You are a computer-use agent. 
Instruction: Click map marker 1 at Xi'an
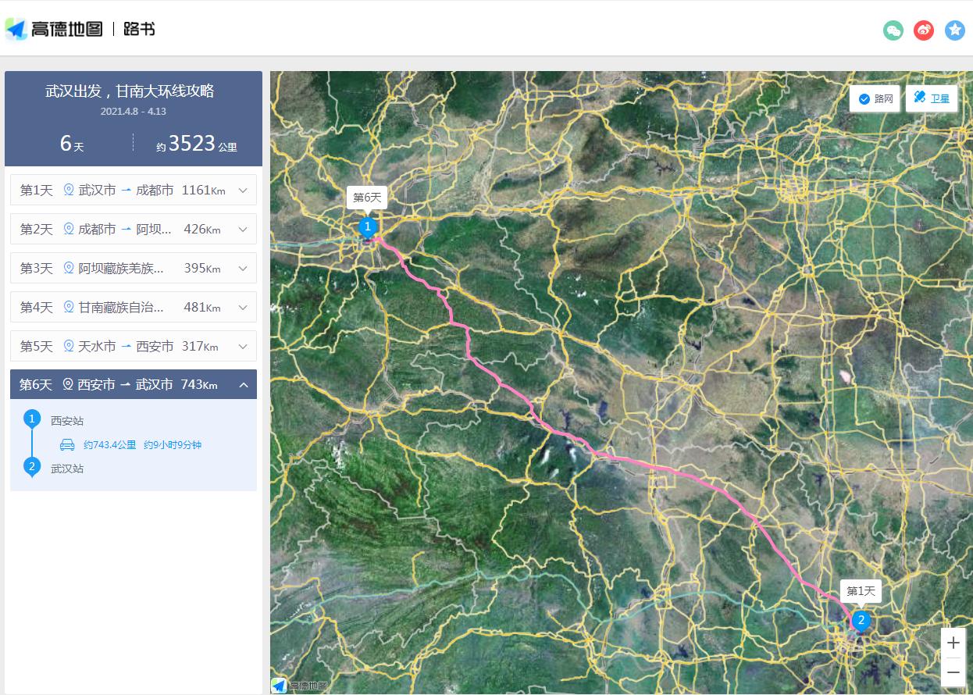click(368, 228)
